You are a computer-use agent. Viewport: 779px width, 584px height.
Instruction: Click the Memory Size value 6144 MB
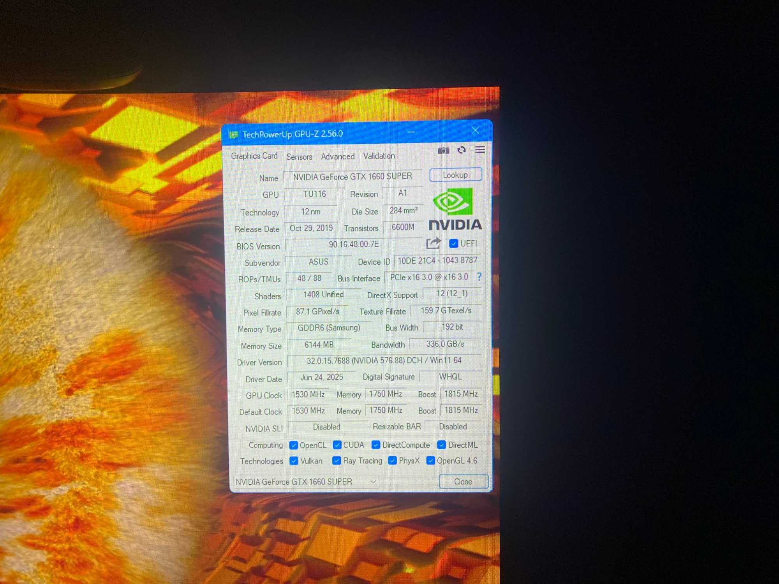tap(319, 345)
